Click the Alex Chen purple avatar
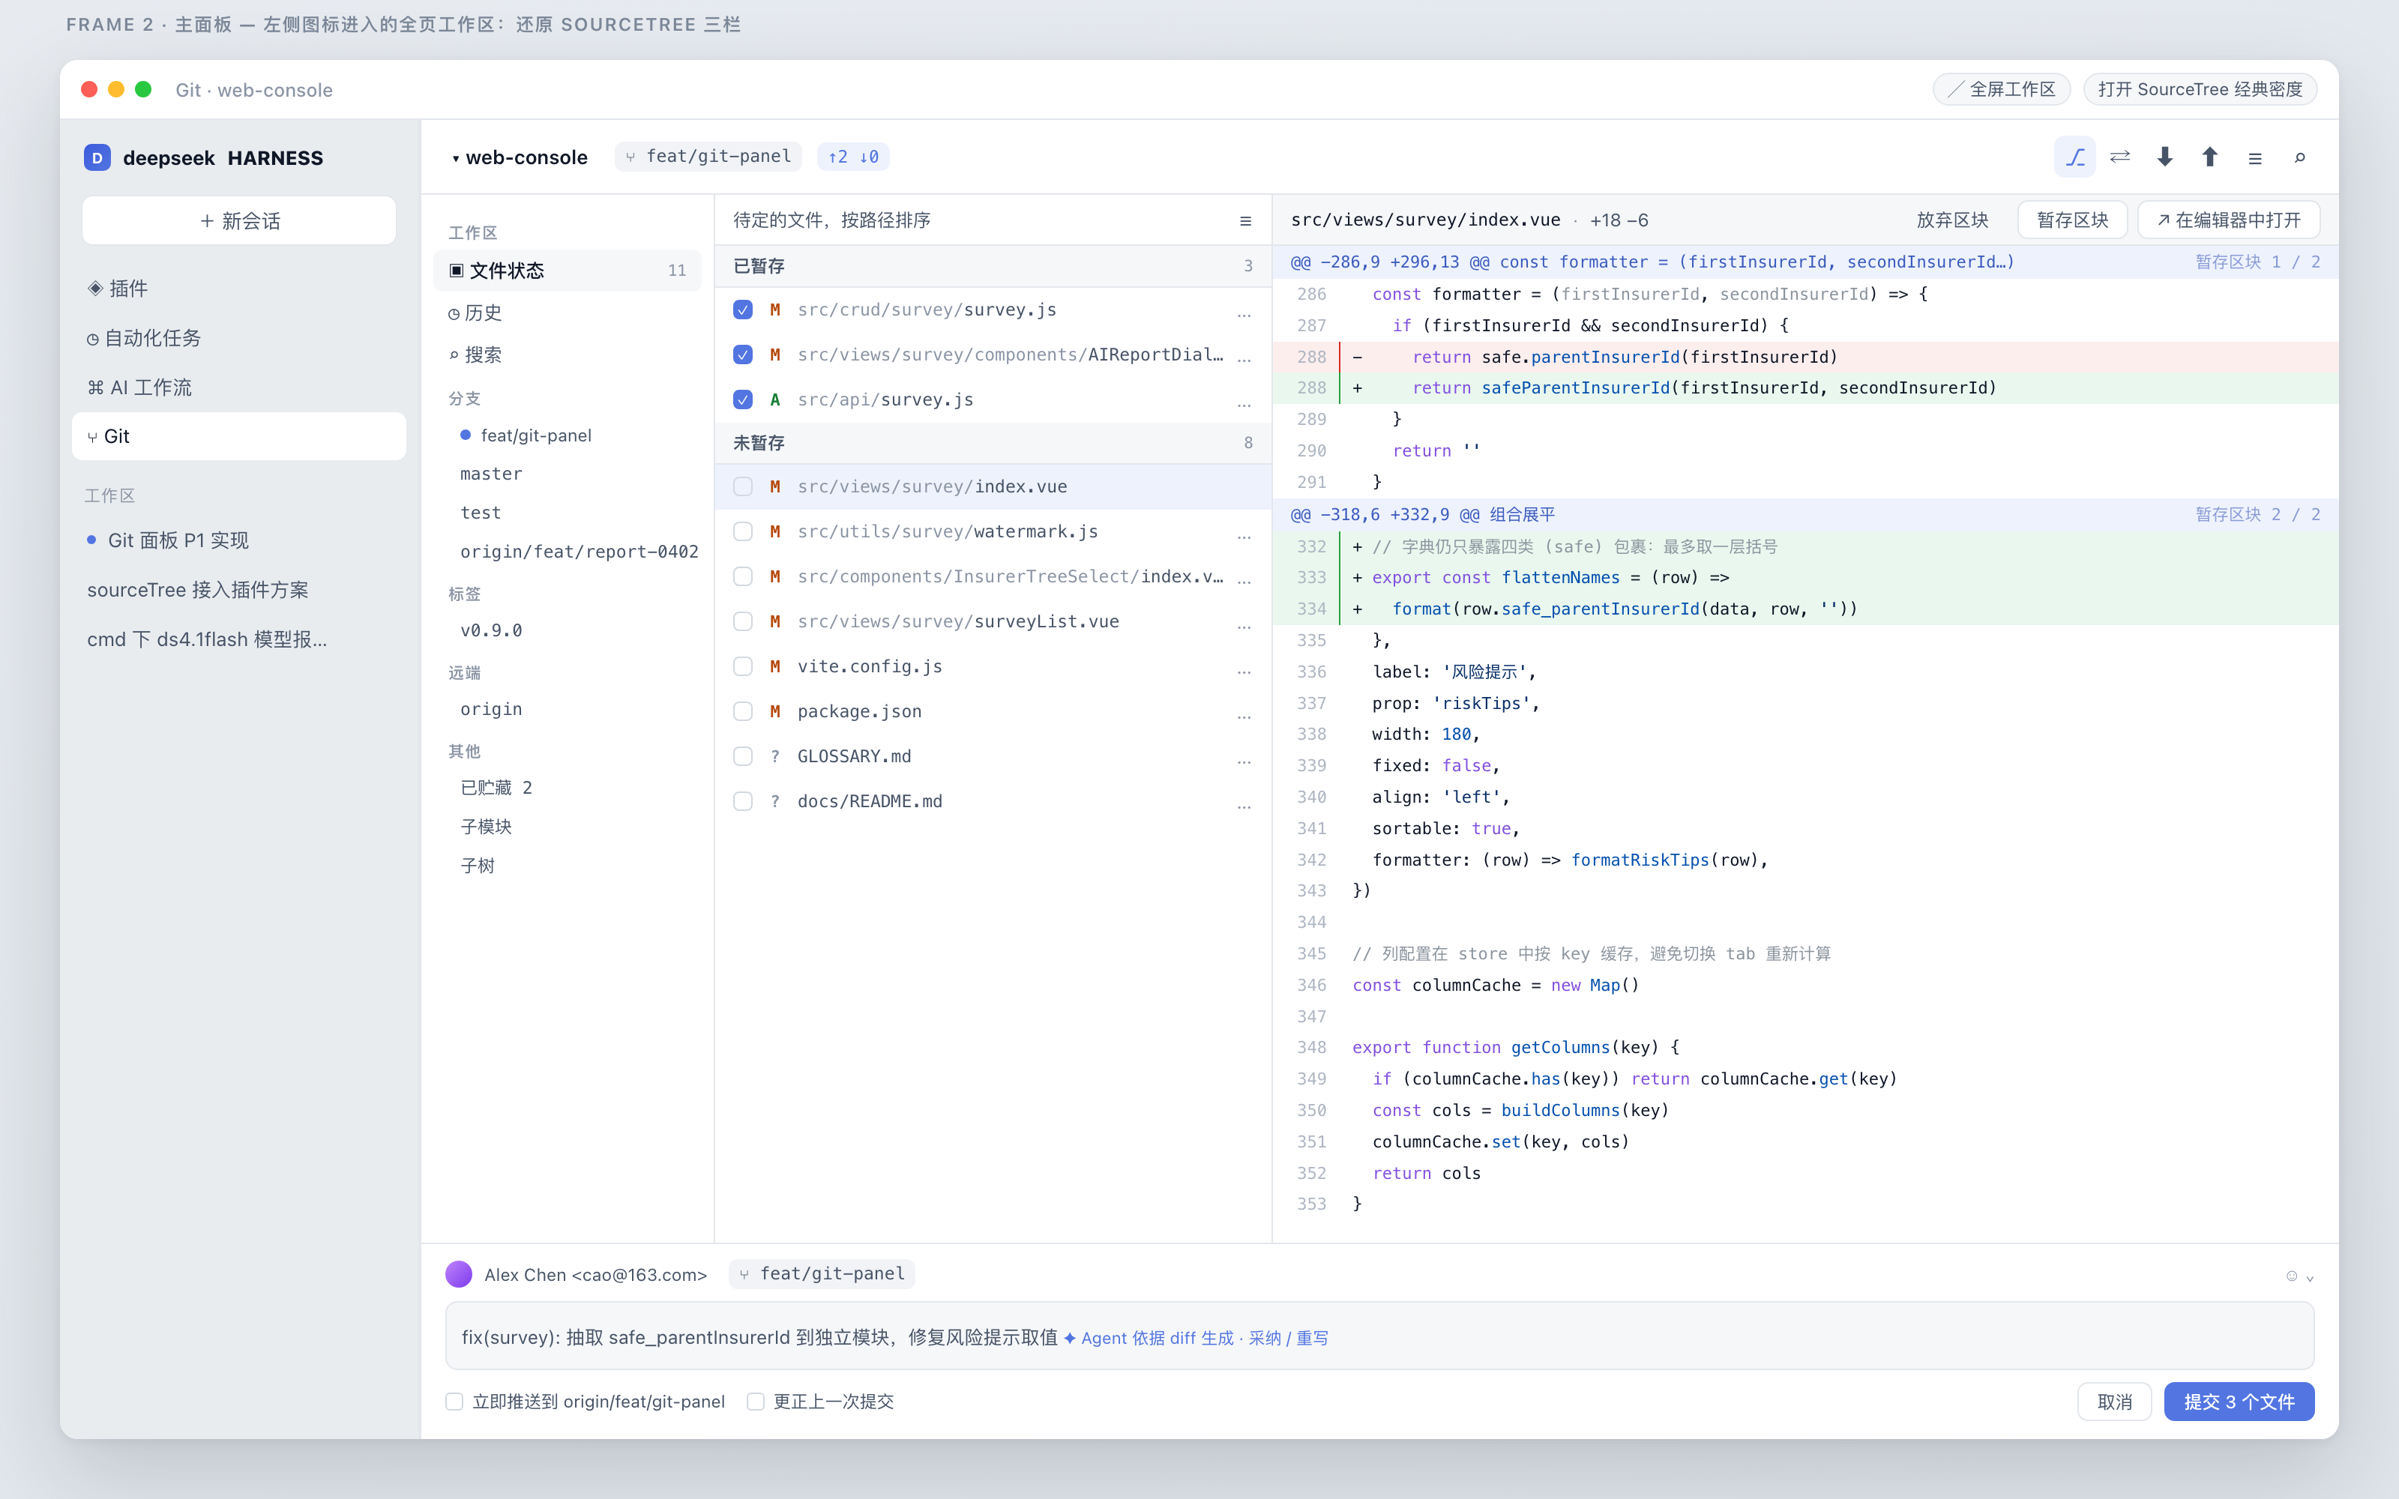The width and height of the screenshot is (2399, 1499). 458,1274
